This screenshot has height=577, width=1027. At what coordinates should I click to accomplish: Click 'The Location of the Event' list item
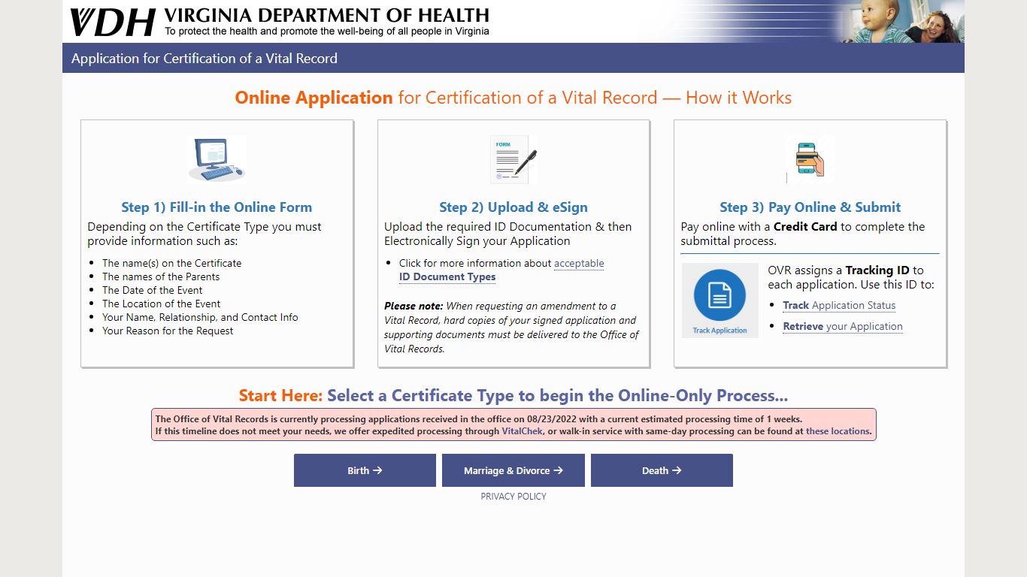coord(161,304)
